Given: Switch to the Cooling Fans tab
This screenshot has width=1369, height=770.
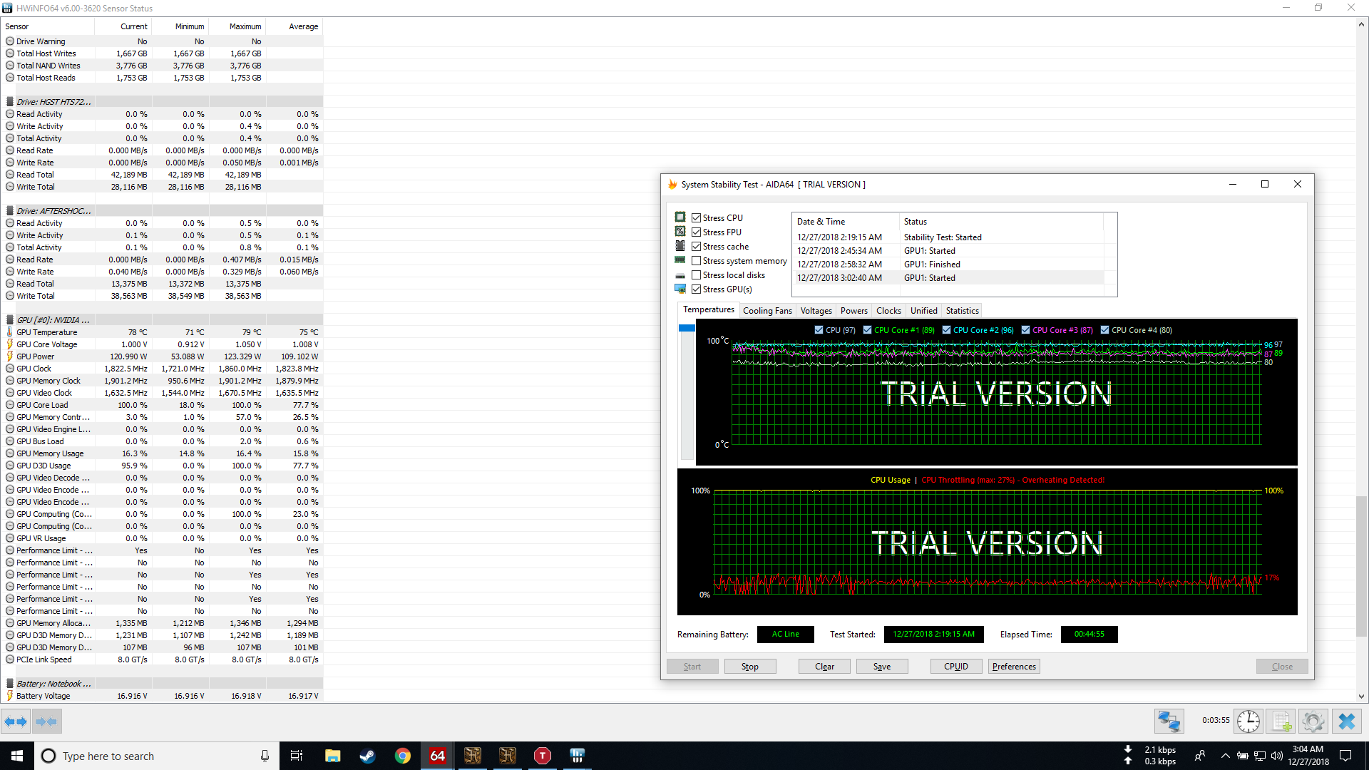Looking at the screenshot, I should pyautogui.click(x=767, y=311).
